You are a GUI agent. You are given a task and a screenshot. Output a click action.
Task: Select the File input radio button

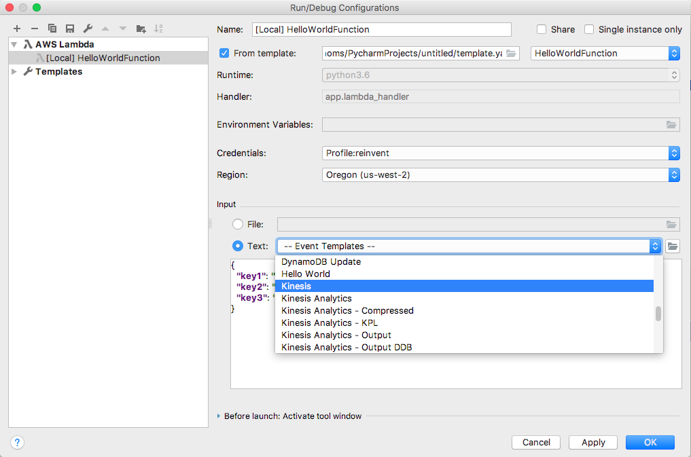click(238, 225)
